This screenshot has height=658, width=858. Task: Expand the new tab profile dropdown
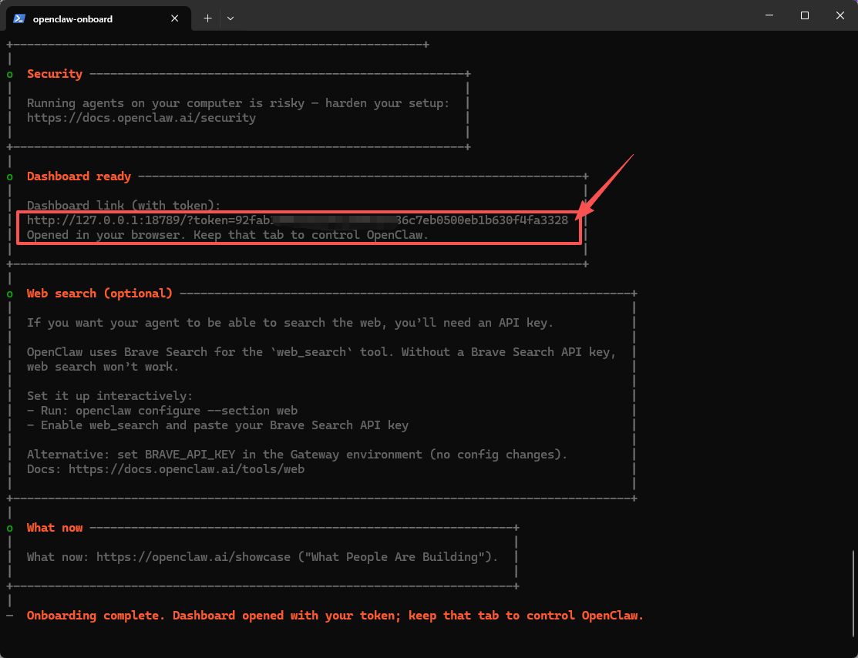[x=230, y=18]
